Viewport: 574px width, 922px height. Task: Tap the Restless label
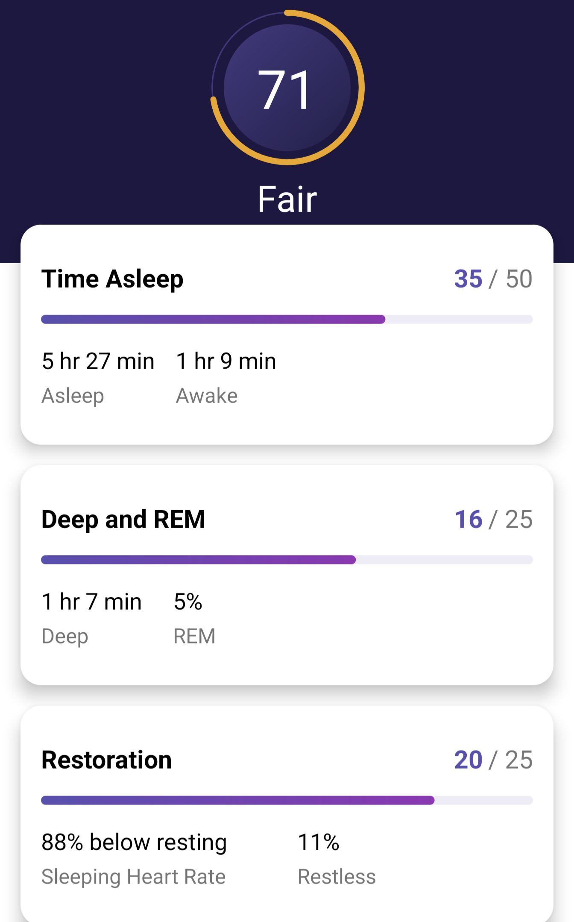pyautogui.click(x=337, y=877)
